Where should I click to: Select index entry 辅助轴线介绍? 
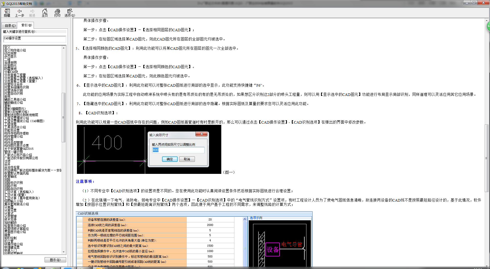[13, 103]
